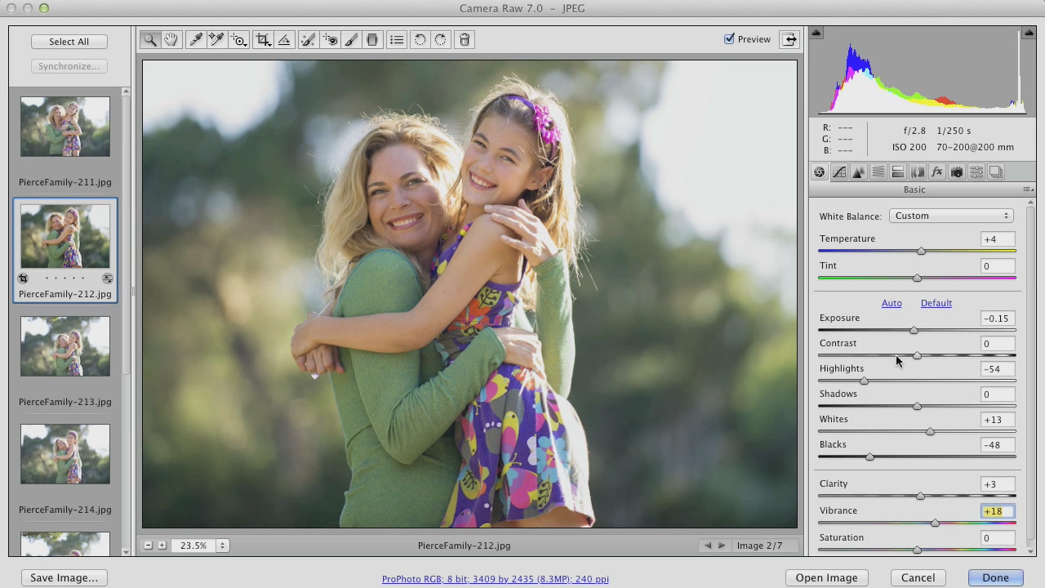
Task: Select the Red Eye Removal tool
Action: point(330,40)
